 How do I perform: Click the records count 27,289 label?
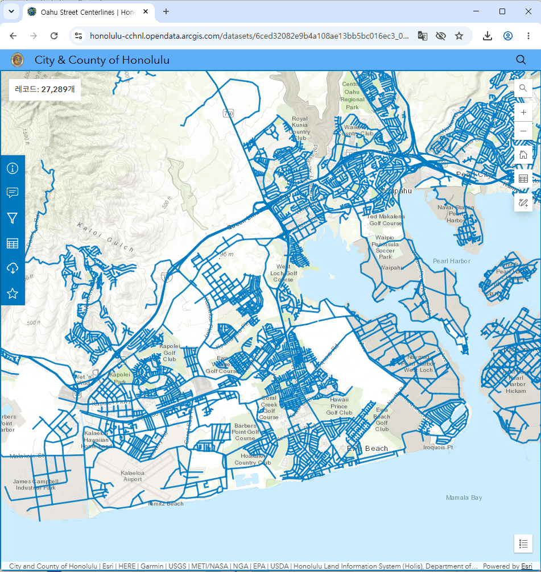point(45,89)
